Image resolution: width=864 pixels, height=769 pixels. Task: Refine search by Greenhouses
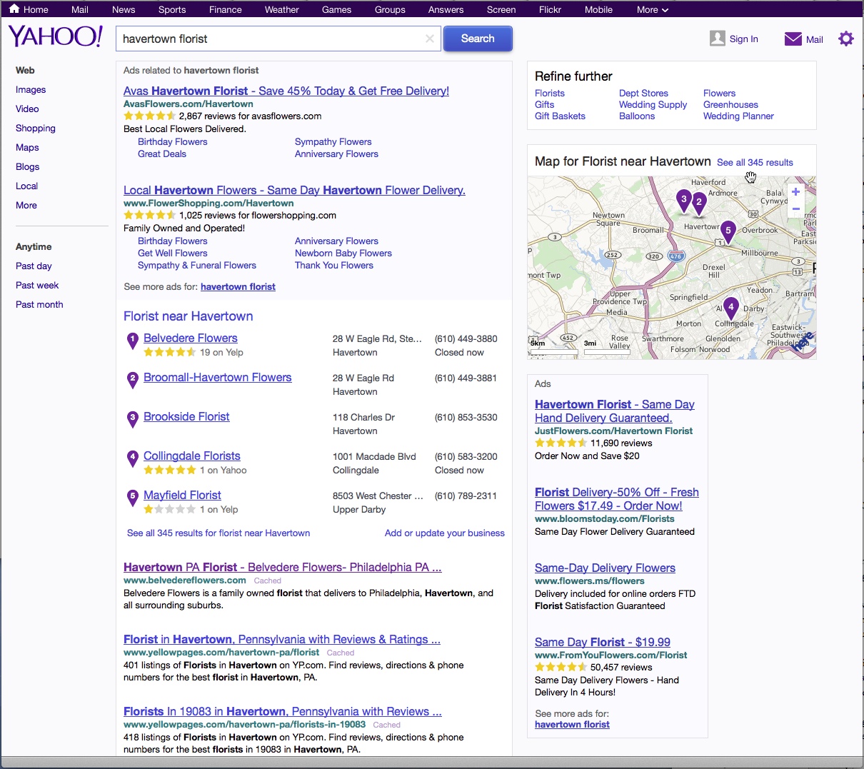click(x=730, y=104)
